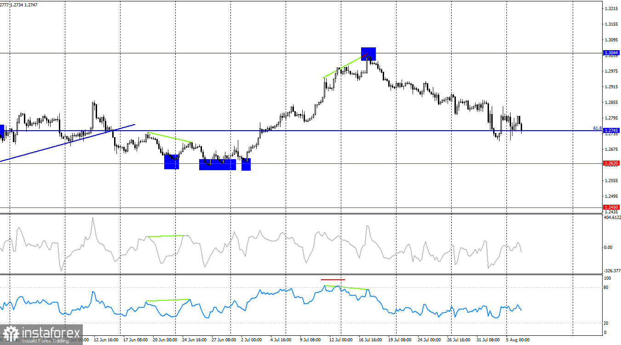Select the red line above the RSI peak
The height and width of the screenshot is (345, 621).
[x=333, y=279]
